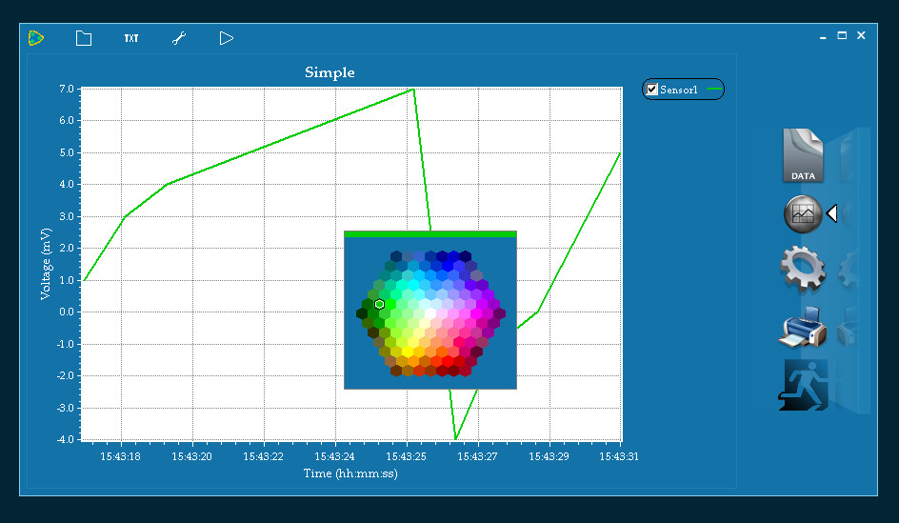The width and height of the screenshot is (899, 523).
Task: Pick the outlined selected green swatch
Action: pos(380,304)
